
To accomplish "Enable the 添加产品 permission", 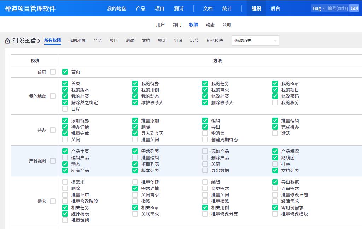I will 205,151.
